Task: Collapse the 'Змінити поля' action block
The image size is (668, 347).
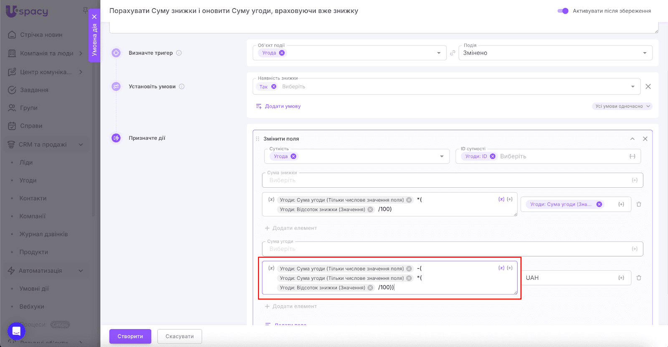Action: (x=633, y=139)
